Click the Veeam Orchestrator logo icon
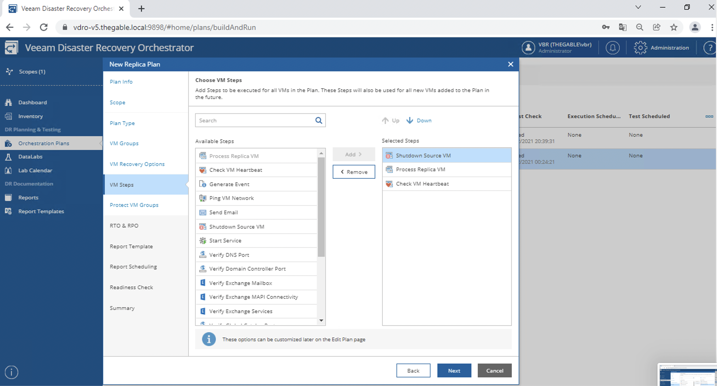This screenshot has width=717, height=386. pyautogui.click(x=11, y=48)
